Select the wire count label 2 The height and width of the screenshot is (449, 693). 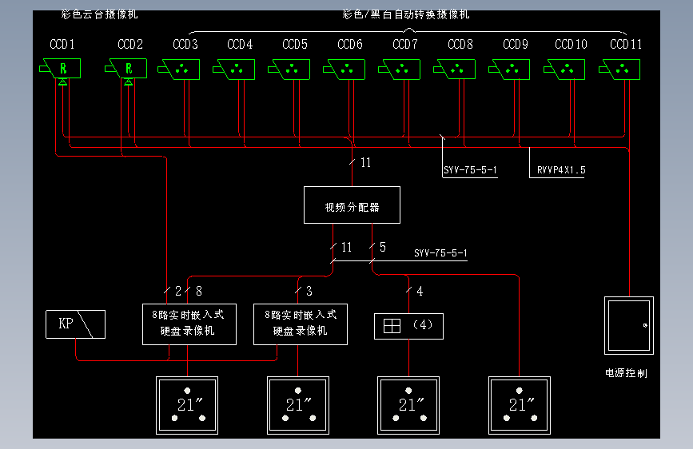pos(178,291)
